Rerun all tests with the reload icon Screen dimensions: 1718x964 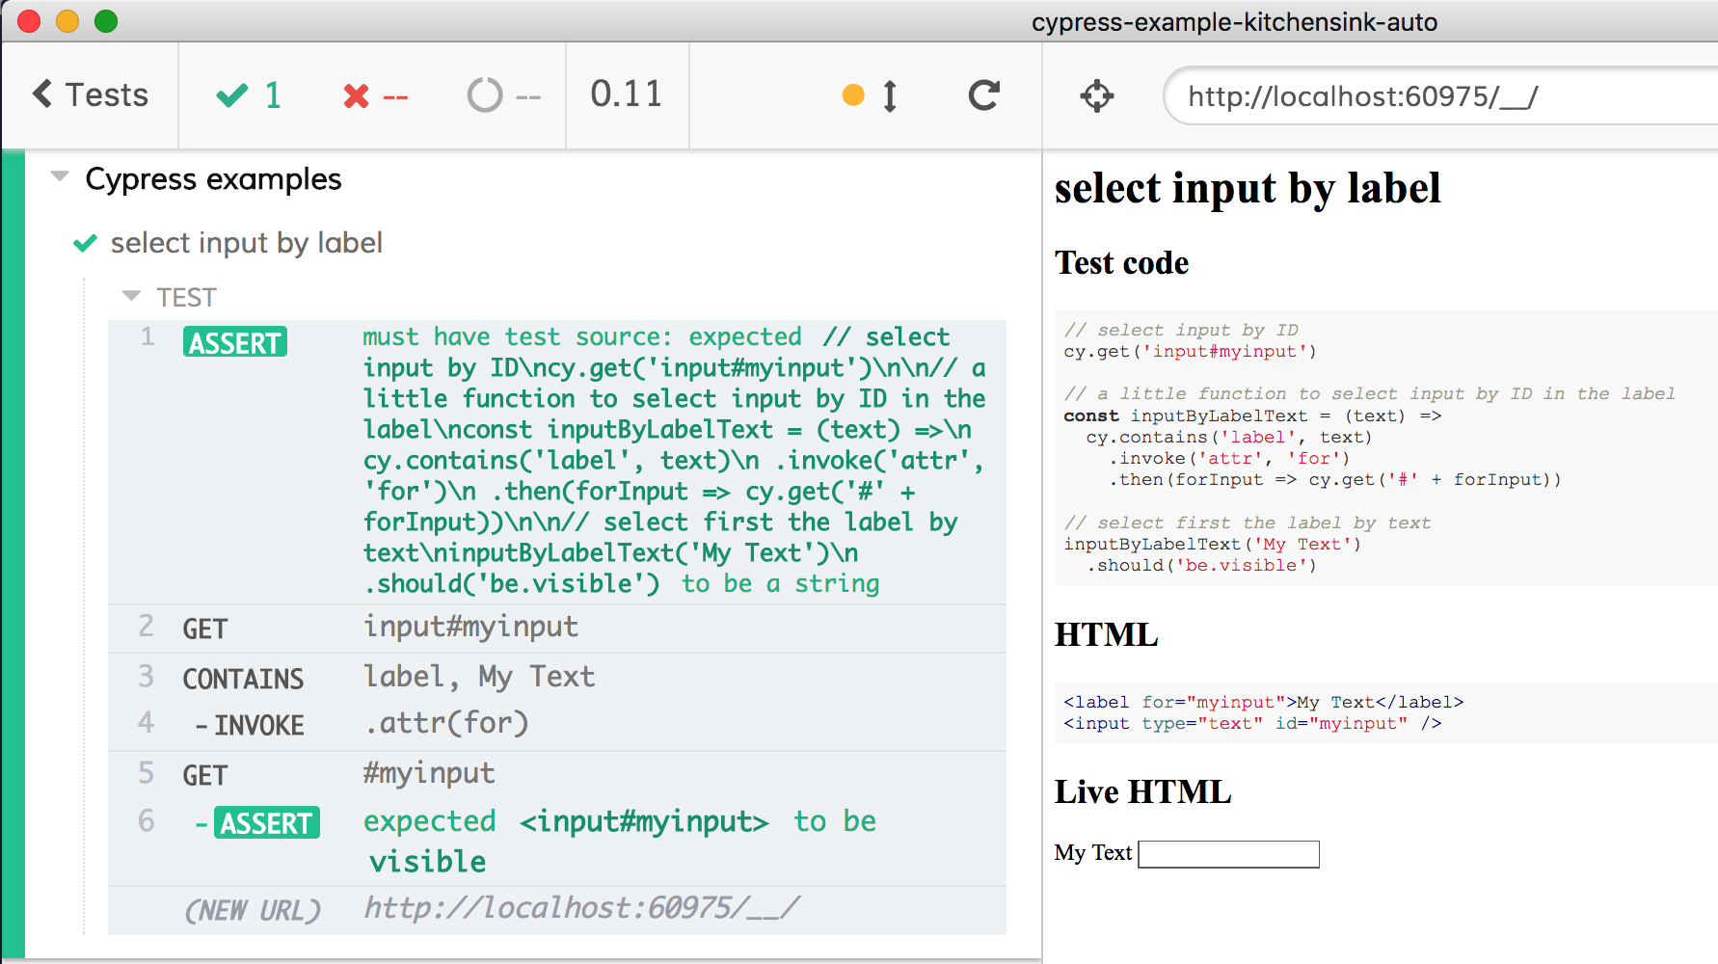pyautogui.click(x=984, y=94)
